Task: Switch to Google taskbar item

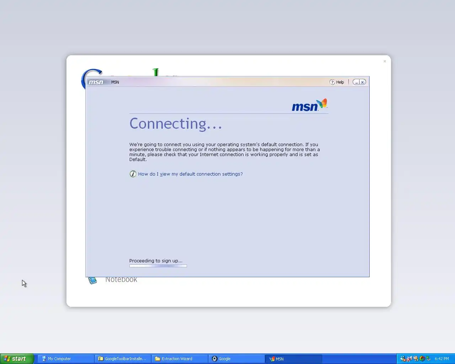Action: (236, 359)
